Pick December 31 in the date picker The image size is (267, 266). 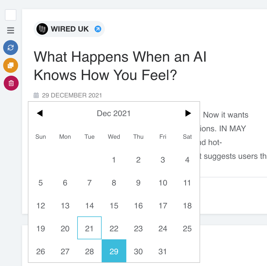click(163, 251)
